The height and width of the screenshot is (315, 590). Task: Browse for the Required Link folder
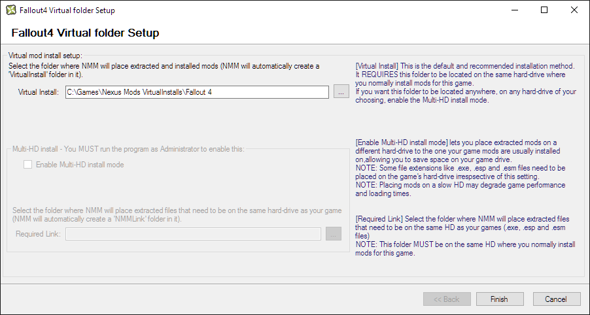[334, 234]
